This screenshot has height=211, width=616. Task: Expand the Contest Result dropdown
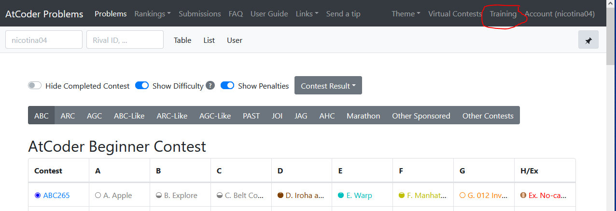click(x=328, y=86)
